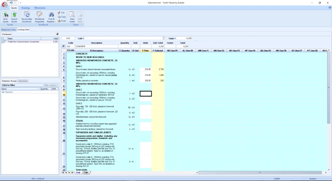Select row header 13

pos(64,108)
